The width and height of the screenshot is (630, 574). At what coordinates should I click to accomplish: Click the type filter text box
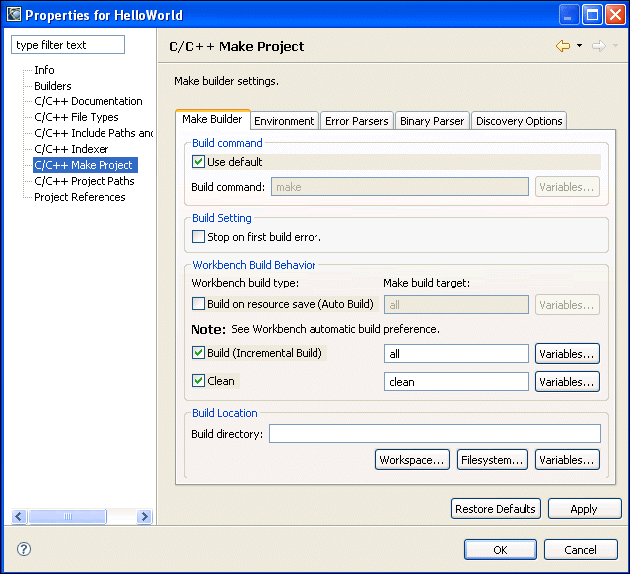point(68,45)
